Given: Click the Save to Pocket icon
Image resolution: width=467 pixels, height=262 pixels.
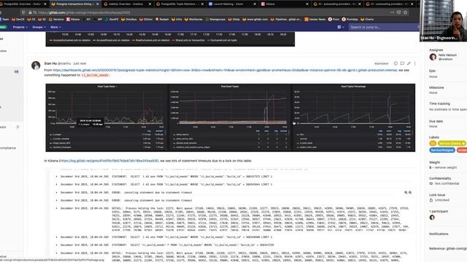Looking at the screenshot, I should pyautogui.click(x=399, y=12).
